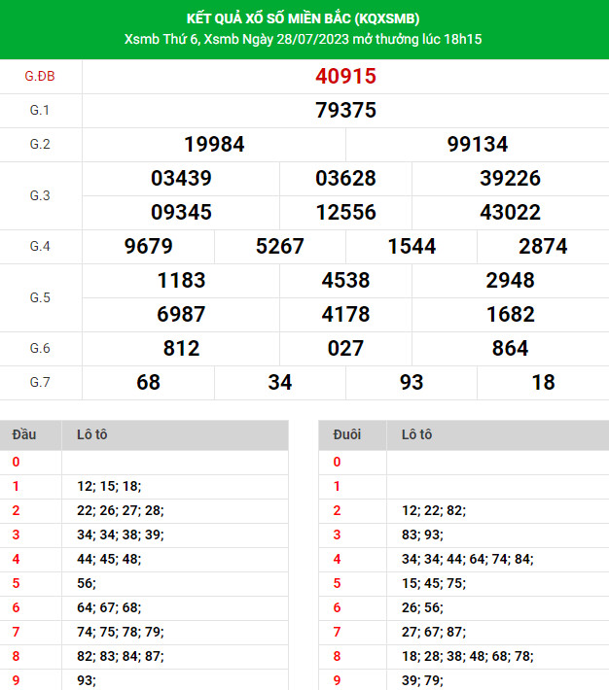Select the G.3 row label
The height and width of the screenshot is (690, 609).
(x=40, y=195)
